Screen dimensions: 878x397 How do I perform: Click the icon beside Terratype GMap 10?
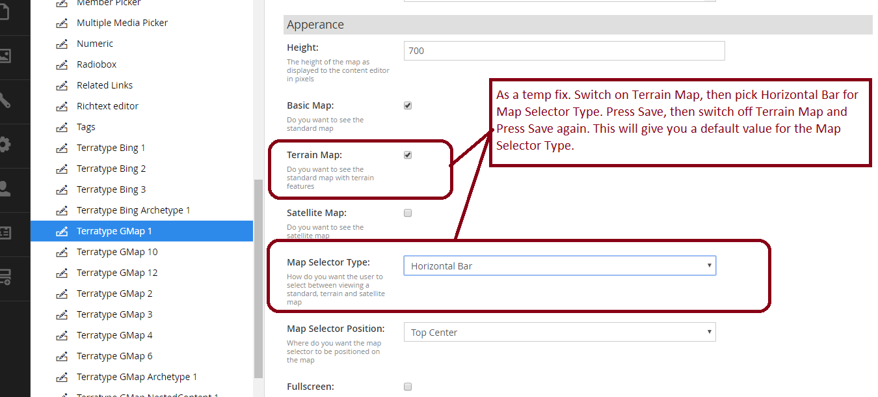(62, 252)
